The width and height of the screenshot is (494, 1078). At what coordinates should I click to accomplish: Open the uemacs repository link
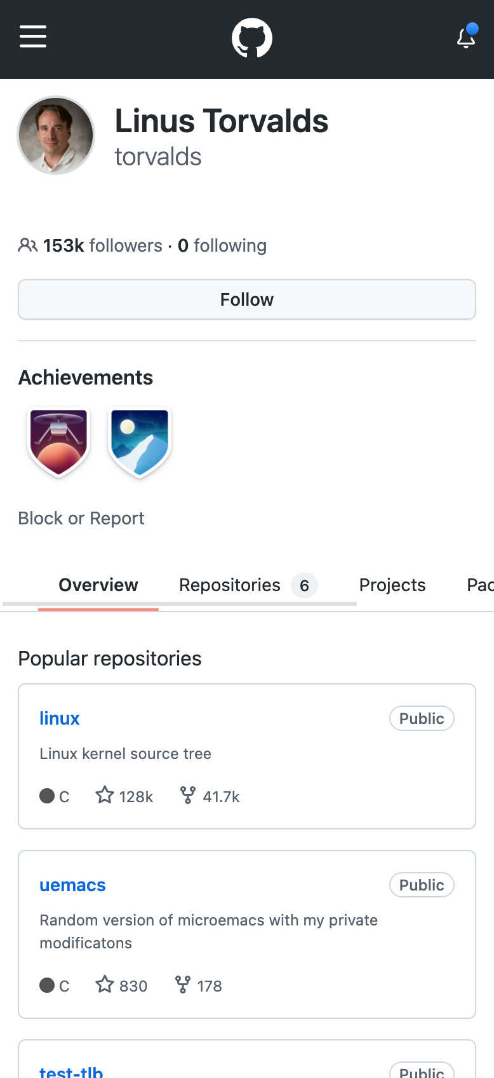pyautogui.click(x=72, y=885)
